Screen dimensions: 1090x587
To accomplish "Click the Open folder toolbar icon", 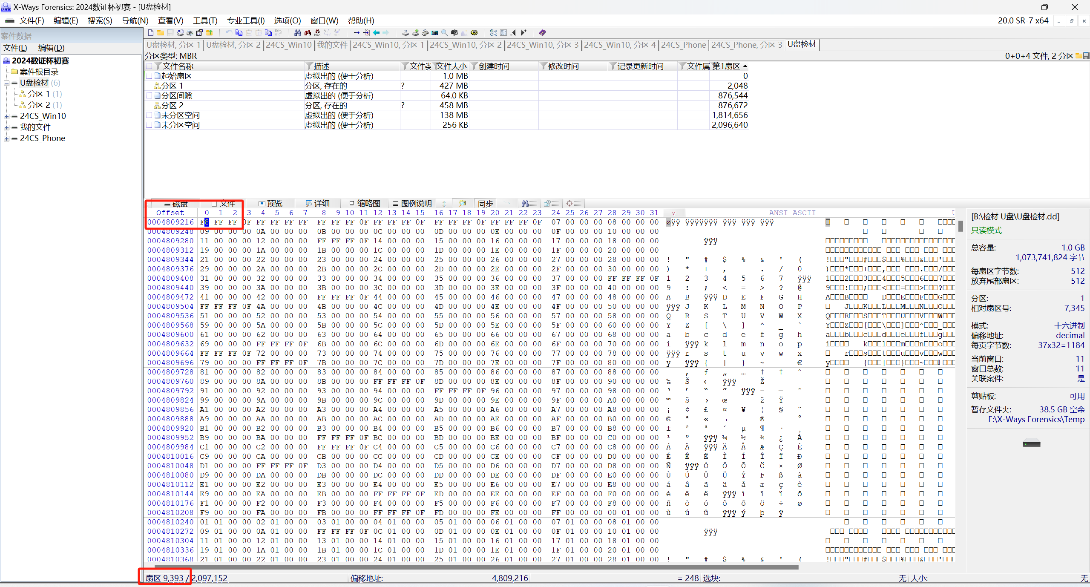I will coord(161,33).
